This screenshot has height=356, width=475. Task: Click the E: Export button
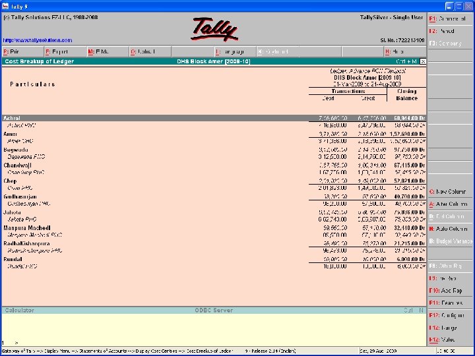click(65, 52)
